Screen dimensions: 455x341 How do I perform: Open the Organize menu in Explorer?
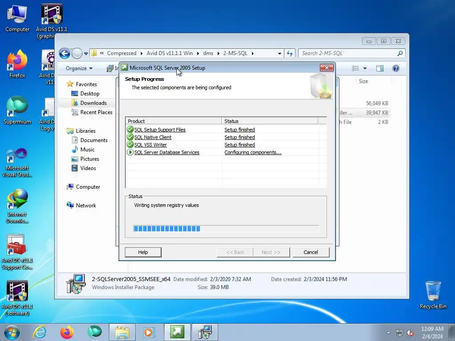point(79,68)
